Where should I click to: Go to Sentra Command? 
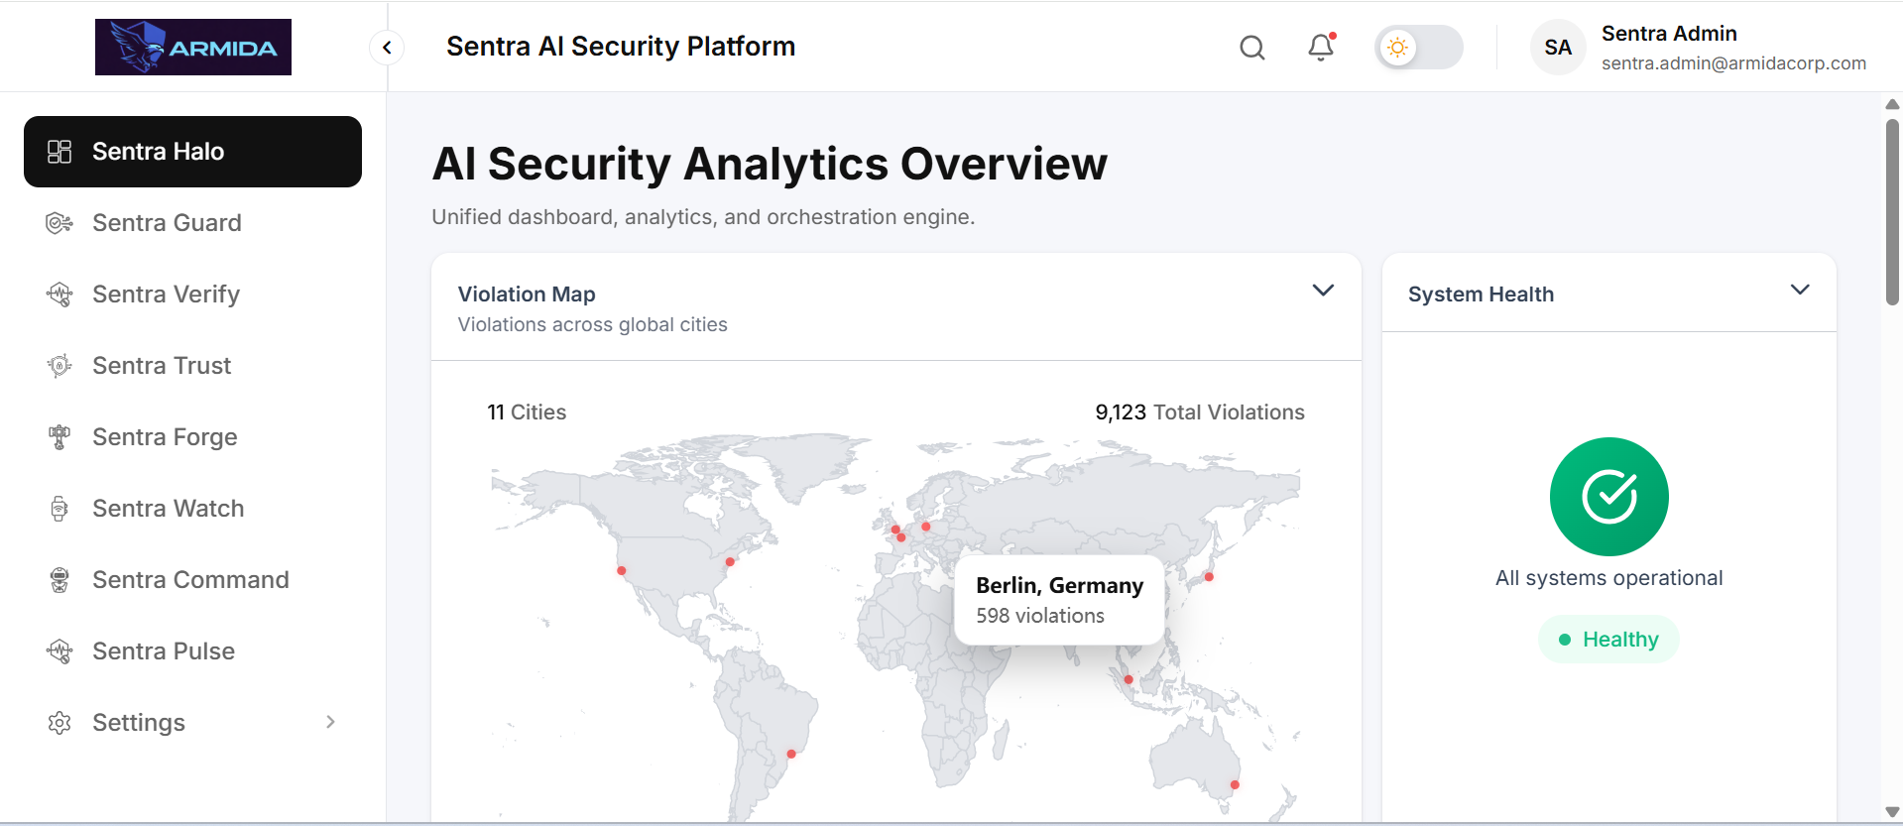pos(192,580)
